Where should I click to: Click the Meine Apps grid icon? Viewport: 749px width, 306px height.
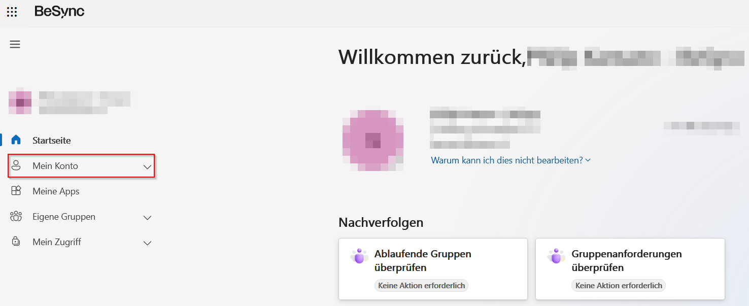pos(16,191)
